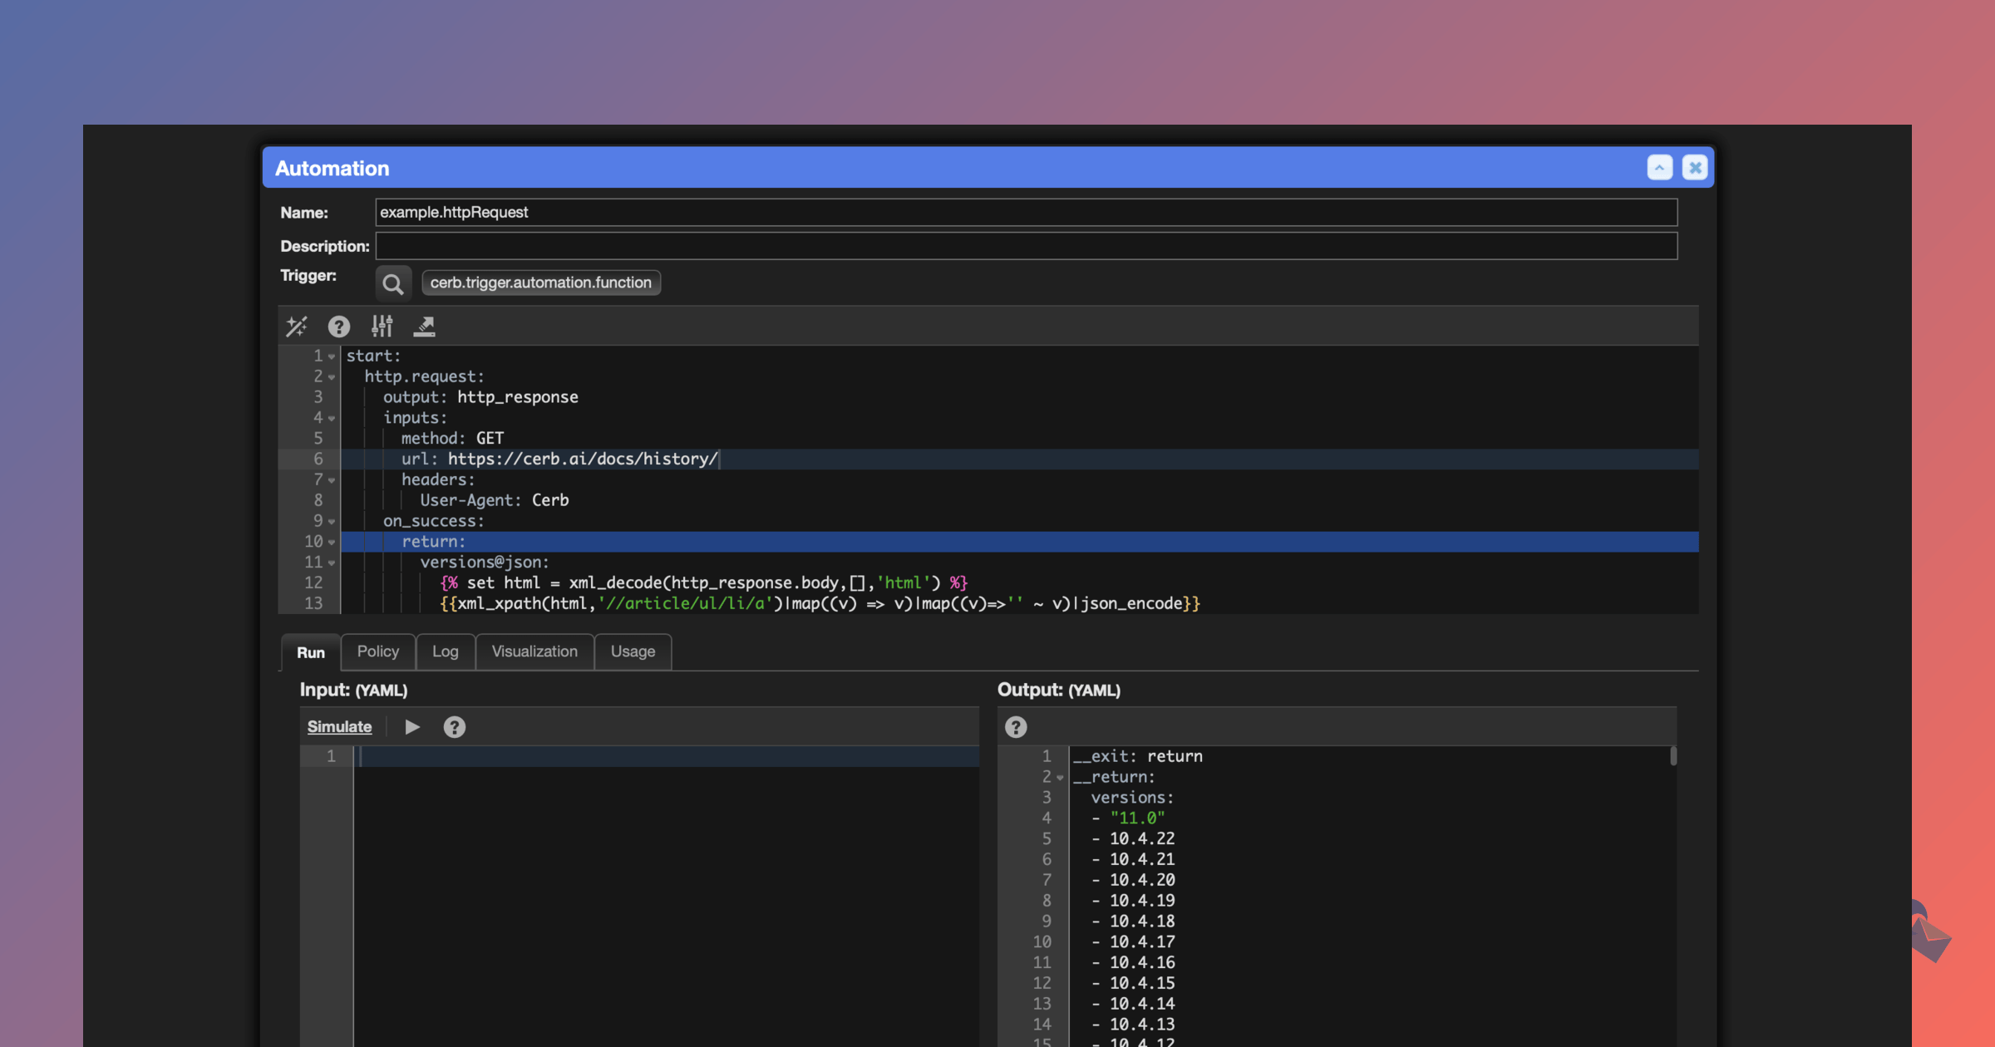Run the automation with the play icon
1995x1047 pixels.
pos(412,727)
